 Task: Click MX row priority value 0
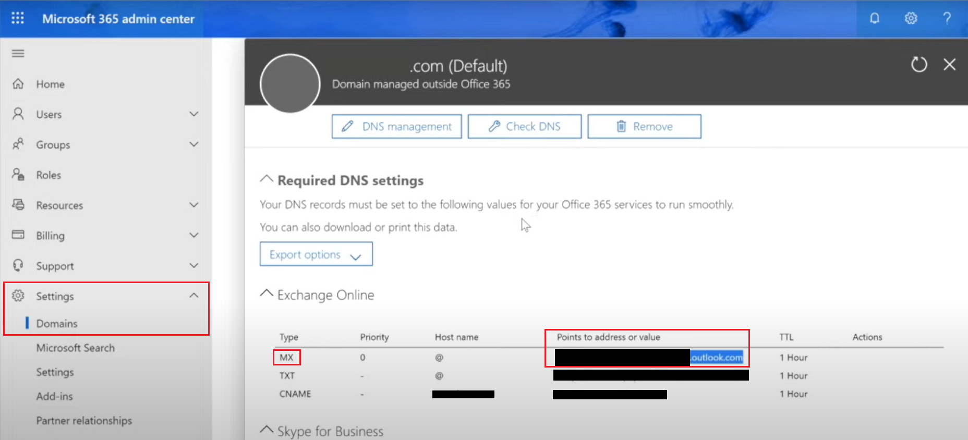click(x=362, y=358)
